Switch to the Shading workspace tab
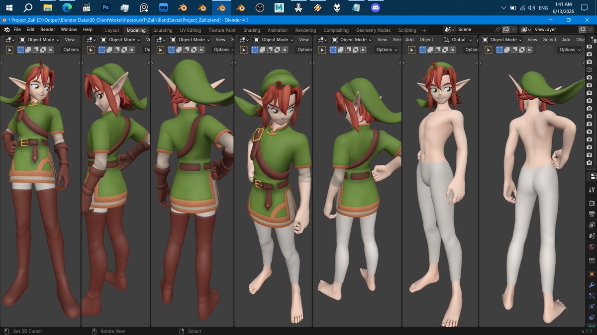This screenshot has height=335, width=597. click(x=252, y=30)
